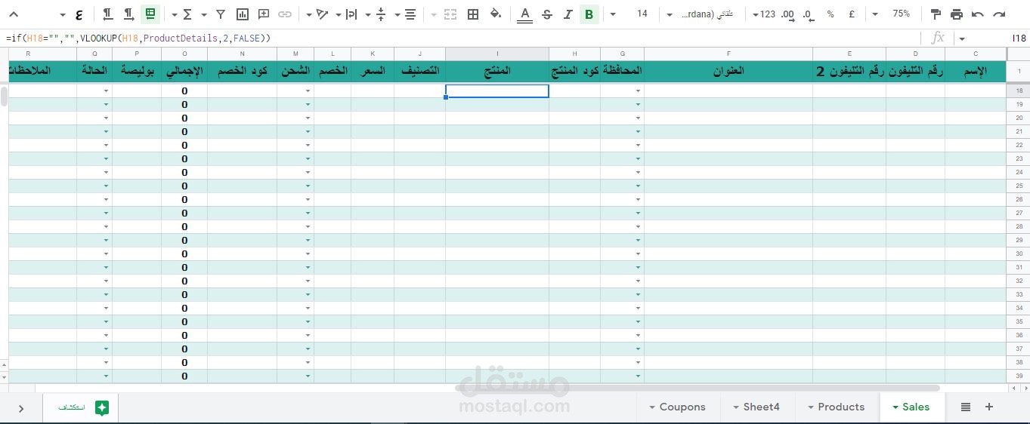Open the text rotation tool
The height and width of the screenshot is (424, 1030).
(323, 14)
